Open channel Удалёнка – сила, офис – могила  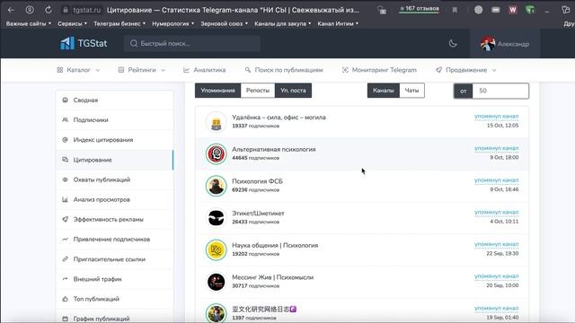279,118
